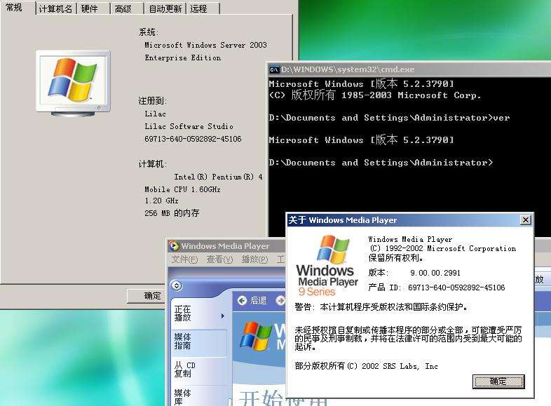
Task: Switch to the 远程 tab
Action: click(203, 8)
